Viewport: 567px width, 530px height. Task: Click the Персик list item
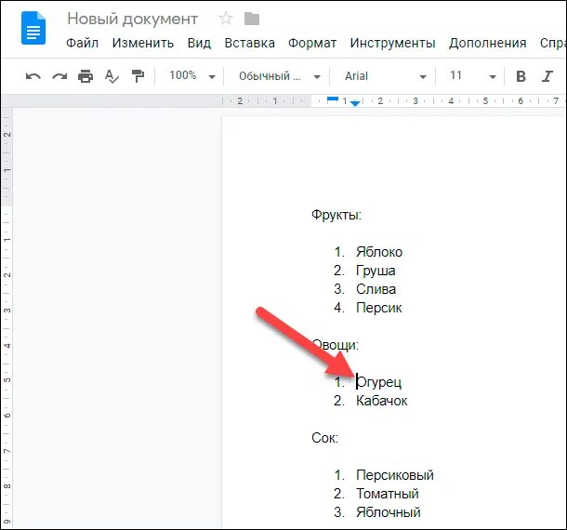click(378, 308)
